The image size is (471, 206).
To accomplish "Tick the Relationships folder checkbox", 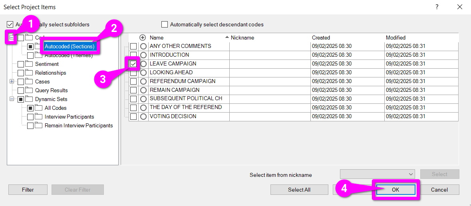I will click(x=21, y=73).
